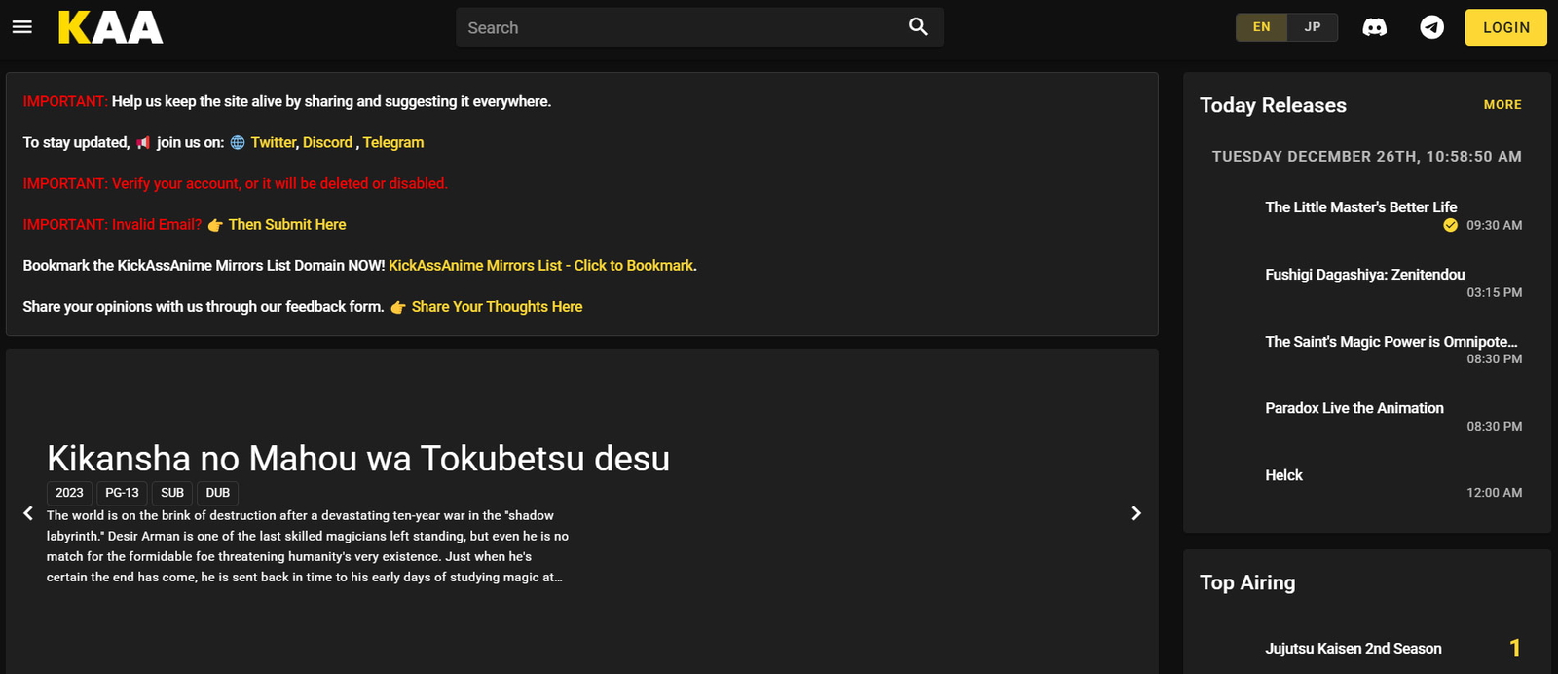Click the pointing hand before Submit Here
Image resolution: width=1558 pixels, height=674 pixels.
(x=215, y=225)
